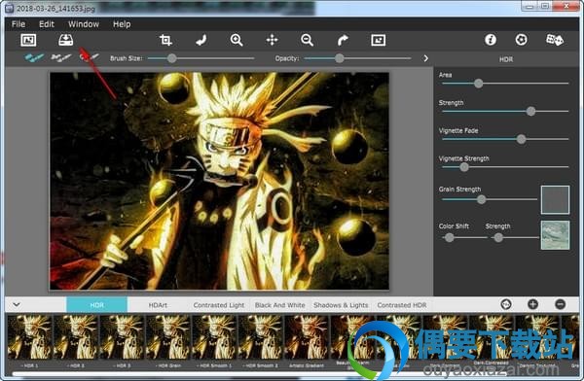The image size is (584, 381).
Task: Rotate the image clockwise
Action: 343,40
